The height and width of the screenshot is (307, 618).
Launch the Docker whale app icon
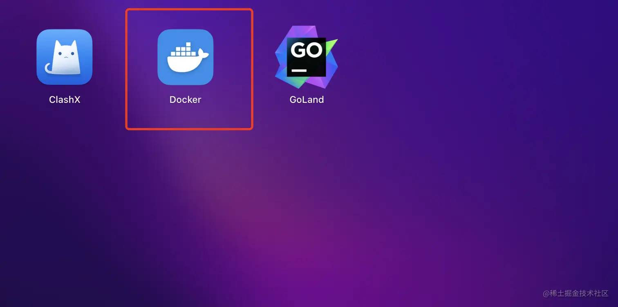pyautogui.click(x=186, y=57)
